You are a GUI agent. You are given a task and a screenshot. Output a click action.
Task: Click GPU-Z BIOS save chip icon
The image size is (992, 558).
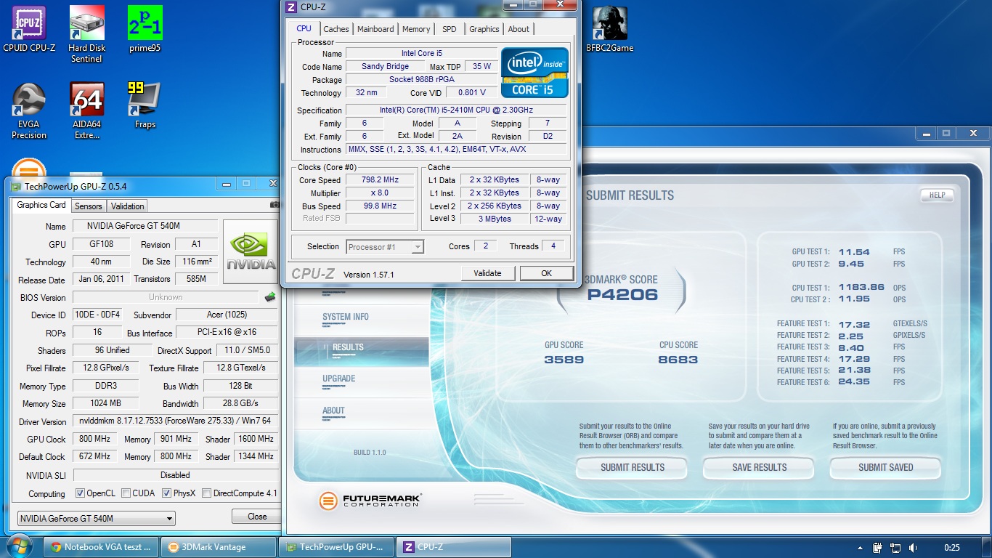tap(269, 296)
